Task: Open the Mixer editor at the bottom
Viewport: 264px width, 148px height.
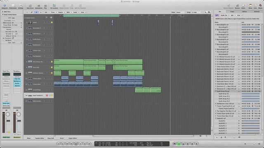Action: click(x=29, y=138)
